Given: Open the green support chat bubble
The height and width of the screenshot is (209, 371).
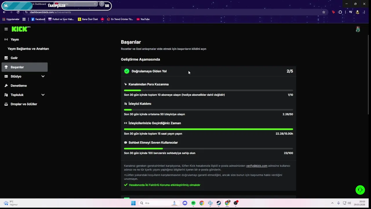Looking at the screenshot, I should [x=360, y=190].
